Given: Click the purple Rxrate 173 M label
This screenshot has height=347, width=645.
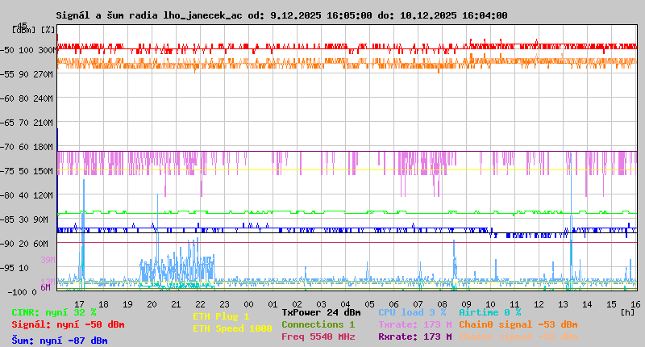Looking at the screenshot, I should (x=414, y=337).
